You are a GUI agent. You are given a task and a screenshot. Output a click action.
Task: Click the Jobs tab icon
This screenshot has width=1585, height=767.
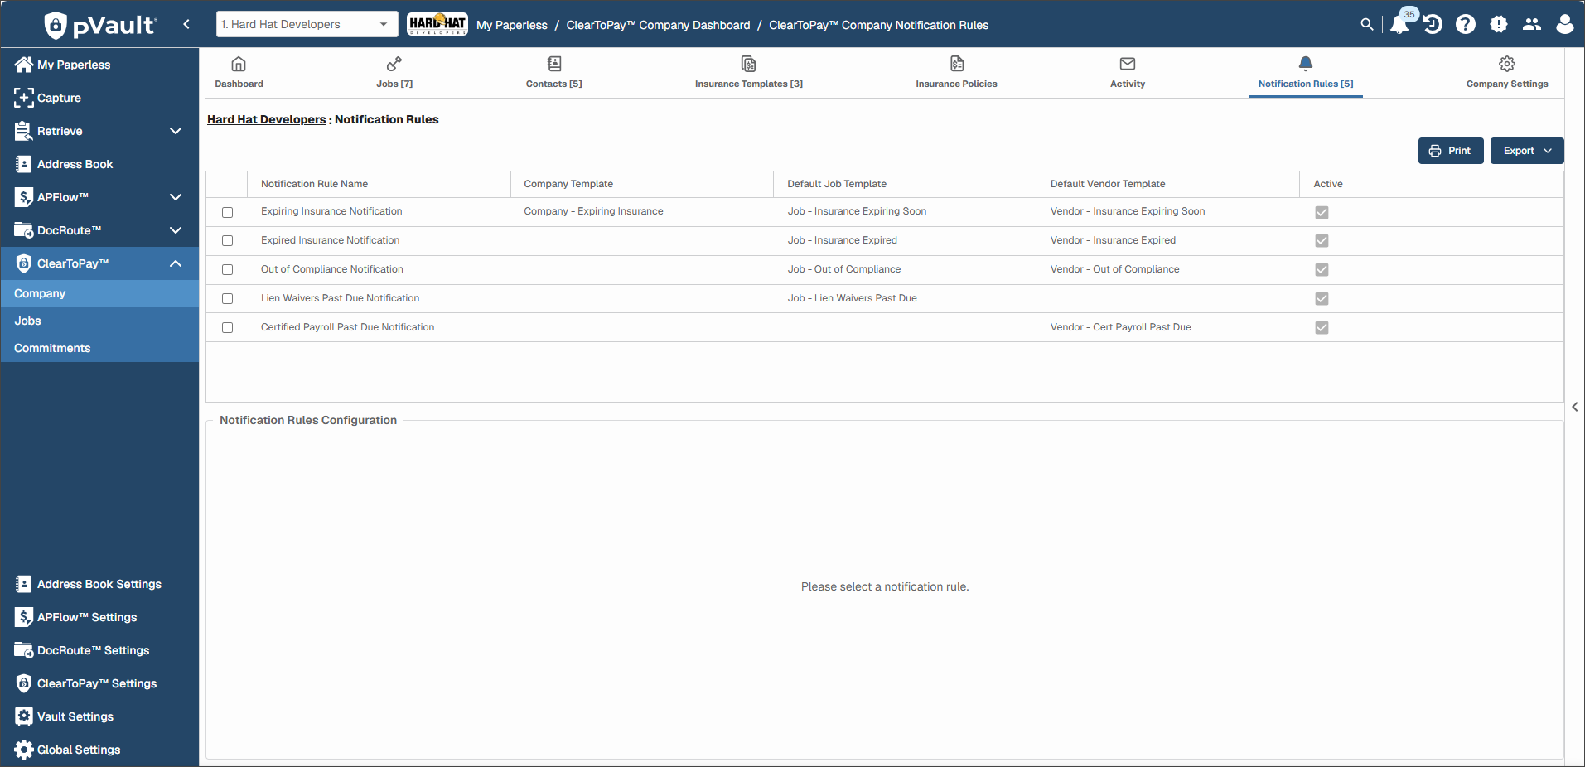pyautogui.click(x=394, y=64)
